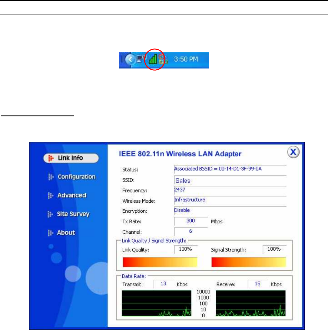The width and height of the screenshot is (328, 330).
Task: Click the About bullet icon
Action: coord(50,233)
